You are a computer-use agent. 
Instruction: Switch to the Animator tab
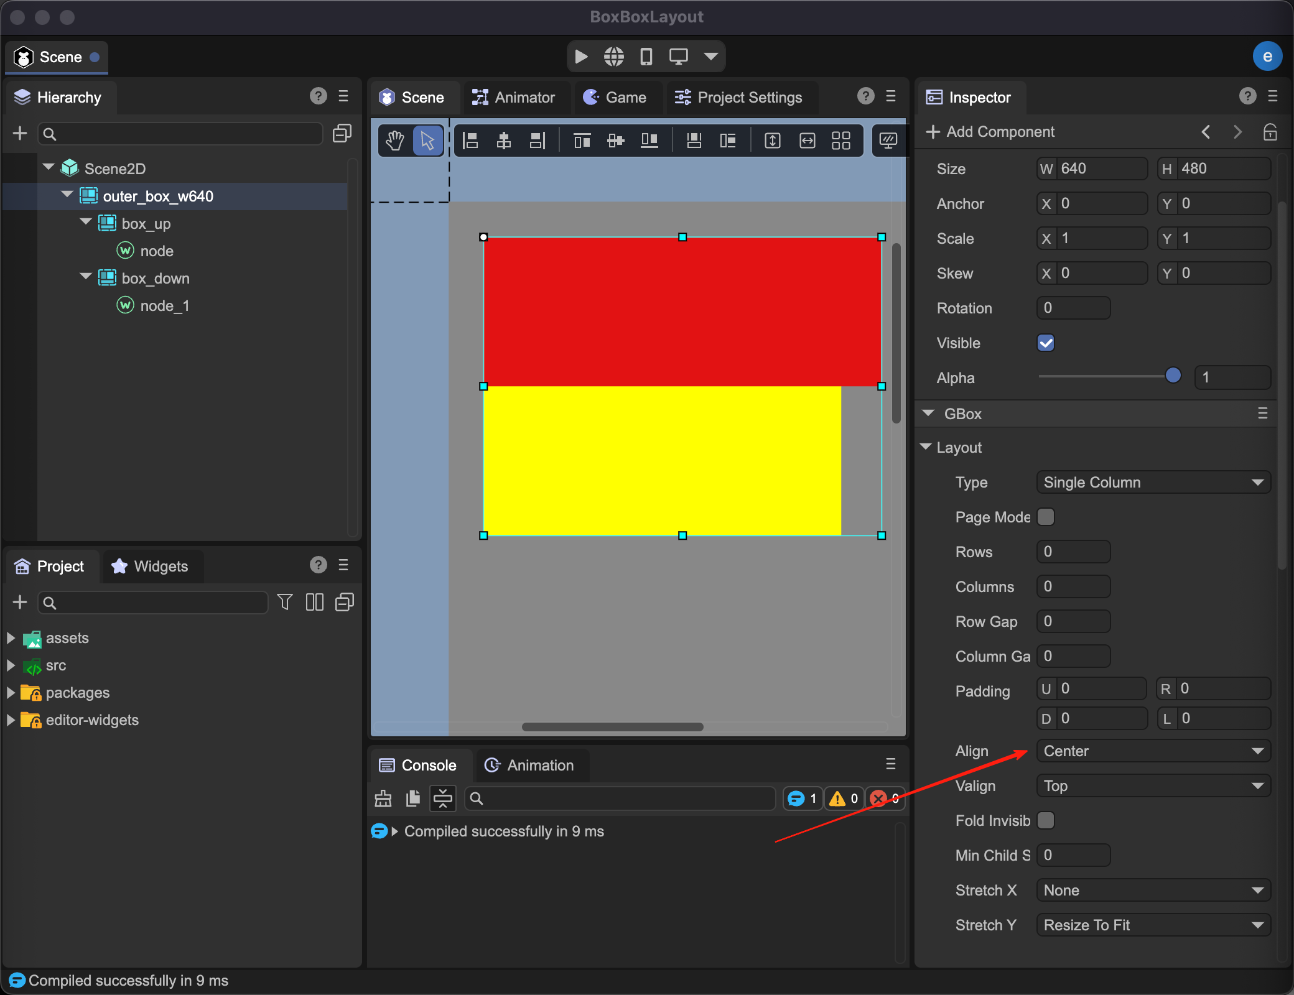pyautogui.click(x=514, y=97)
